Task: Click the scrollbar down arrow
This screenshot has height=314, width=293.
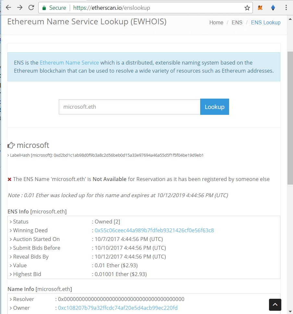Action: (291, 311)
